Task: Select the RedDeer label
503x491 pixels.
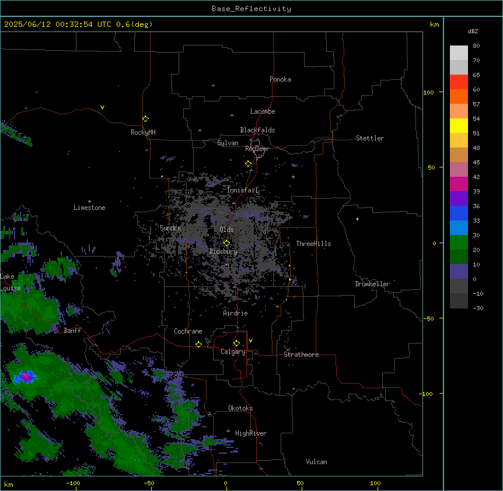Action: (257, 149)
